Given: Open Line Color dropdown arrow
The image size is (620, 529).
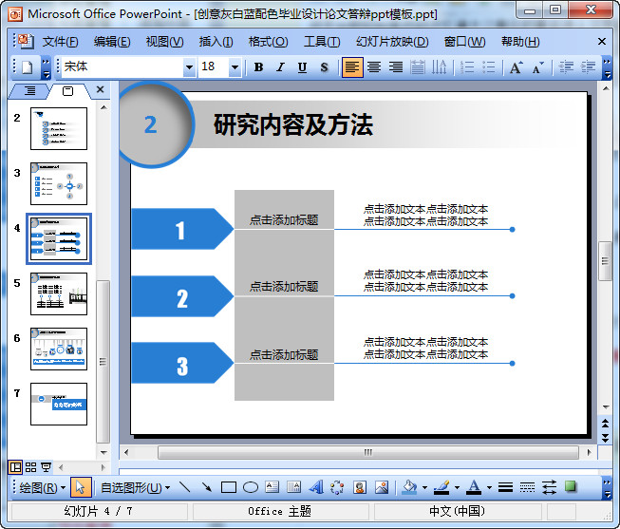Looking at the screenshot, I should click(x=457, y=487).
